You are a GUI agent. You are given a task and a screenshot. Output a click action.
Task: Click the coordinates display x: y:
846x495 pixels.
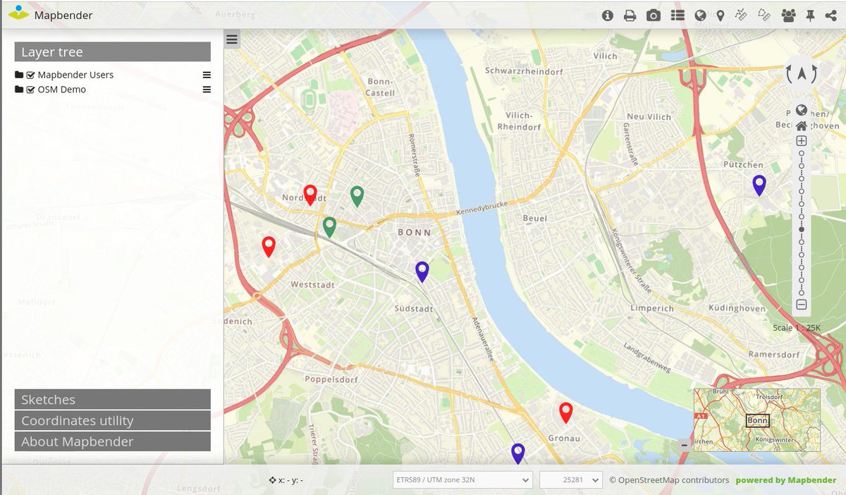[286, 480]
